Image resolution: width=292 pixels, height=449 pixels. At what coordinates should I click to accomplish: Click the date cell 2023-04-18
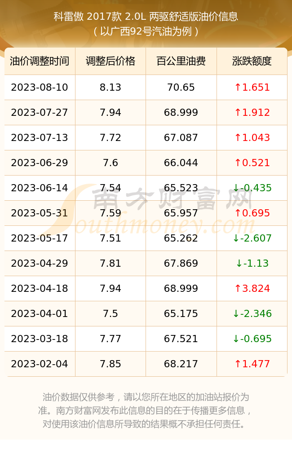(40, 288)
